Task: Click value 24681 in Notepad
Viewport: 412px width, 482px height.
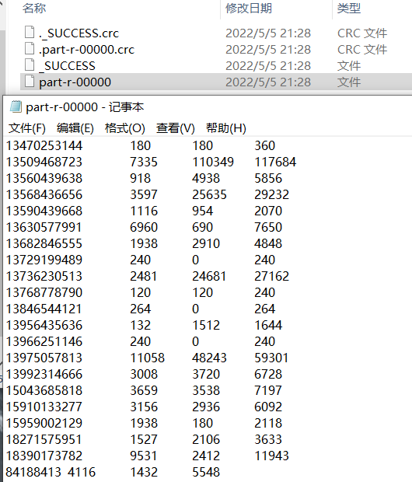Action: click(209, 276)
